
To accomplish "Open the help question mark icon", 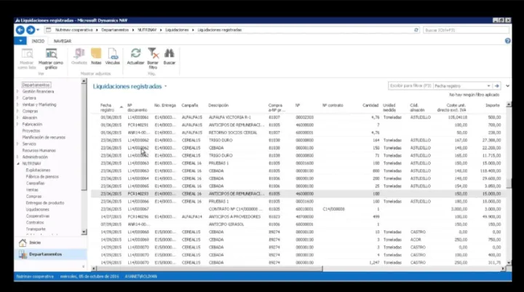I will 507,42.
